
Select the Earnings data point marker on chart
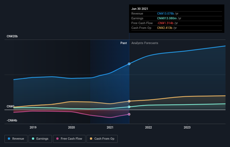(x=129, y=107)
